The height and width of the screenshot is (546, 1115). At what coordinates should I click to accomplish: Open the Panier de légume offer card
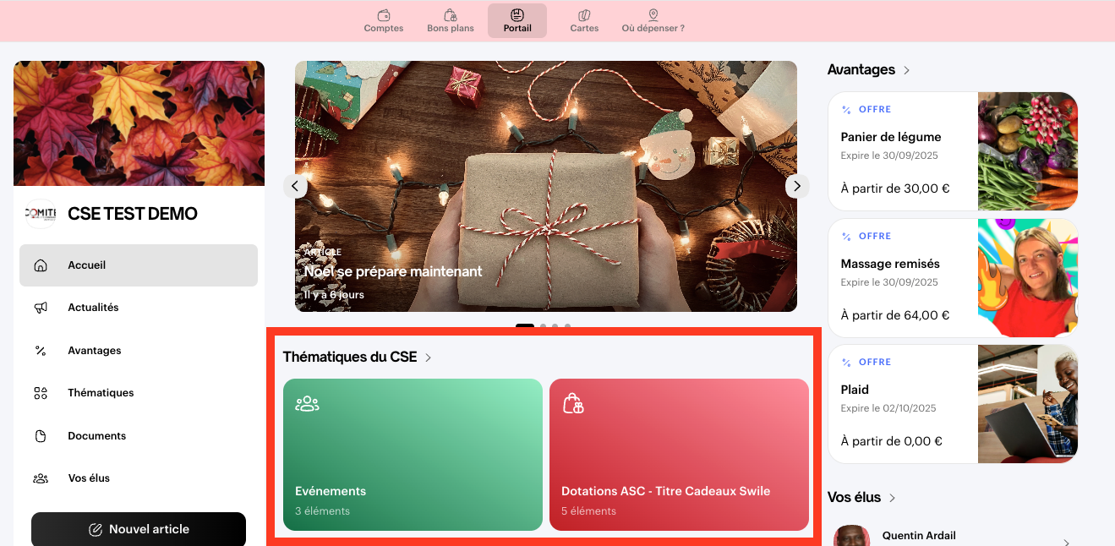(x=953, y=151)
